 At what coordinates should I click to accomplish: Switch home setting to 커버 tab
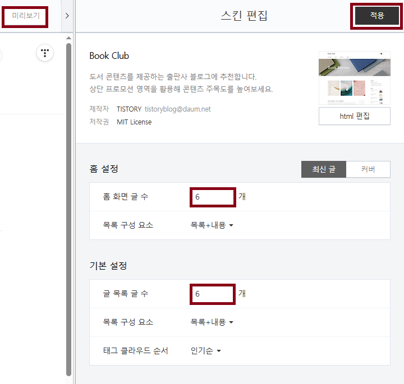click(x=368, y=169)
